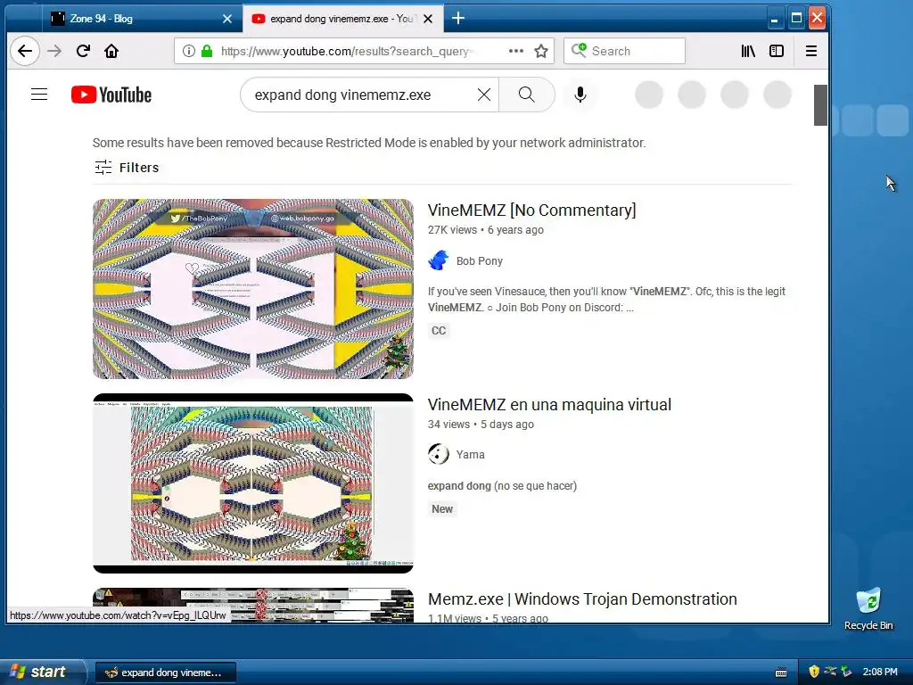Open page actions three-dot menu
This screenshot has width=913, height=685.
point(516,51)
